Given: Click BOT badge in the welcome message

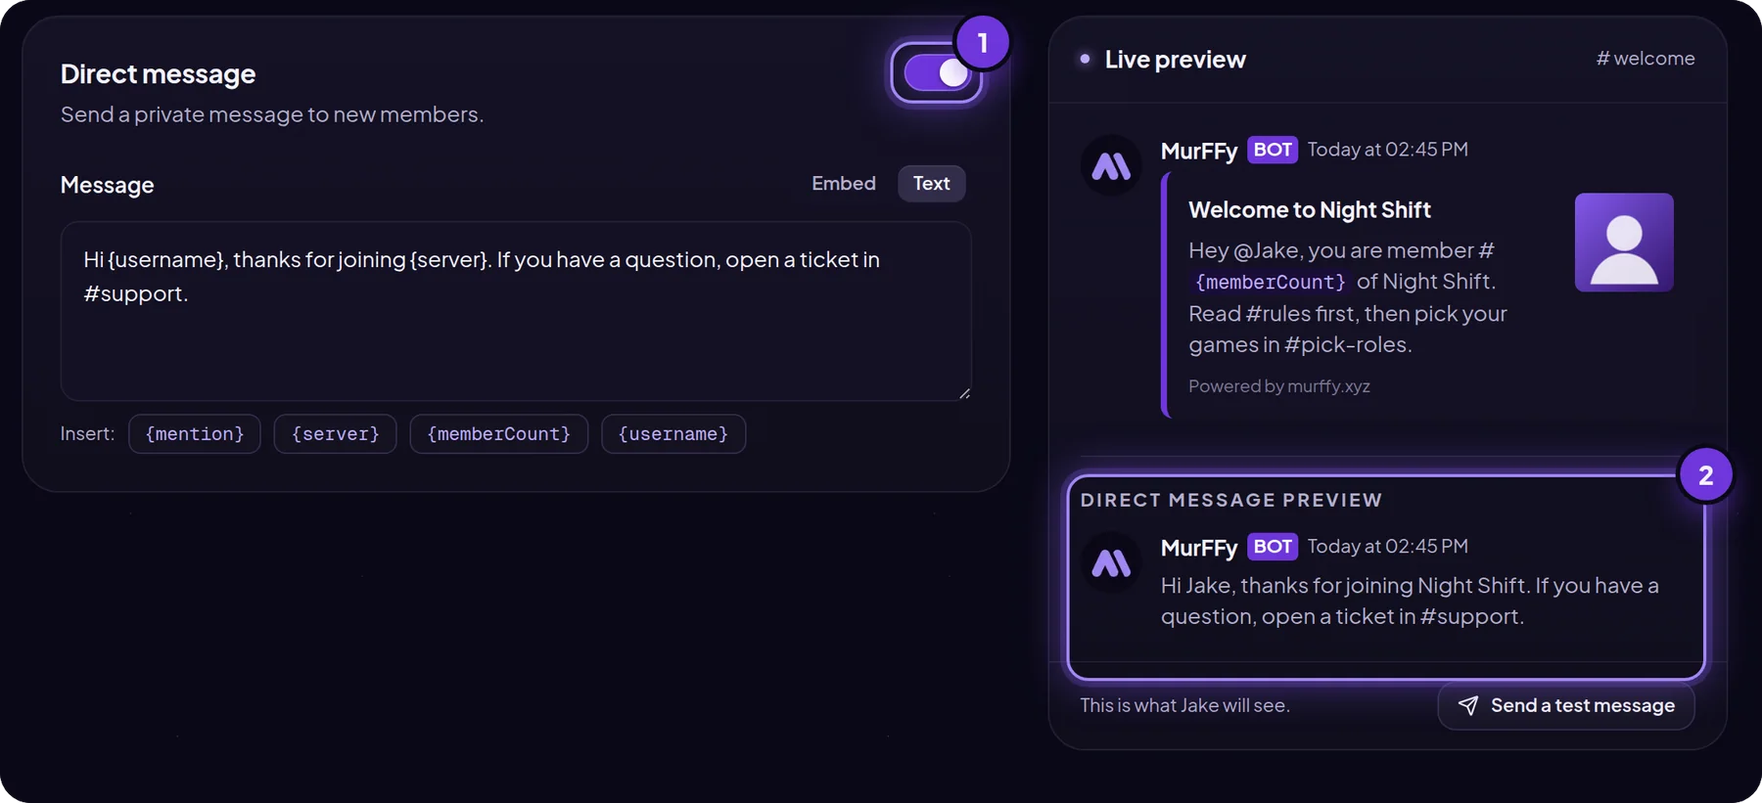Looking at the screenshot, I should (1273, 150).
